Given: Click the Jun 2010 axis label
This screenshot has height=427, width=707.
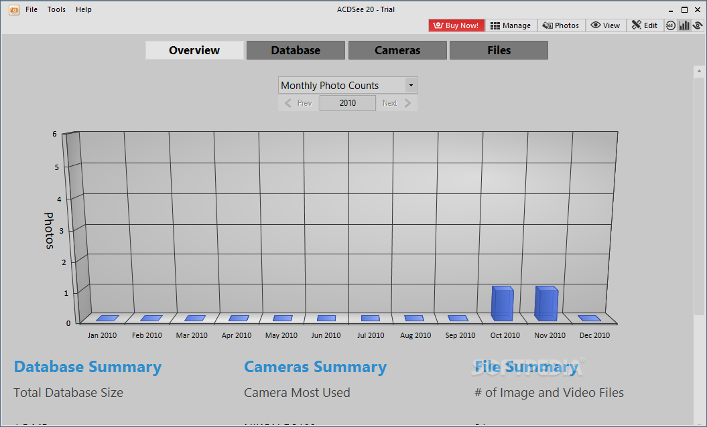Looking at the screenshot, I should [x=326, y=335].
